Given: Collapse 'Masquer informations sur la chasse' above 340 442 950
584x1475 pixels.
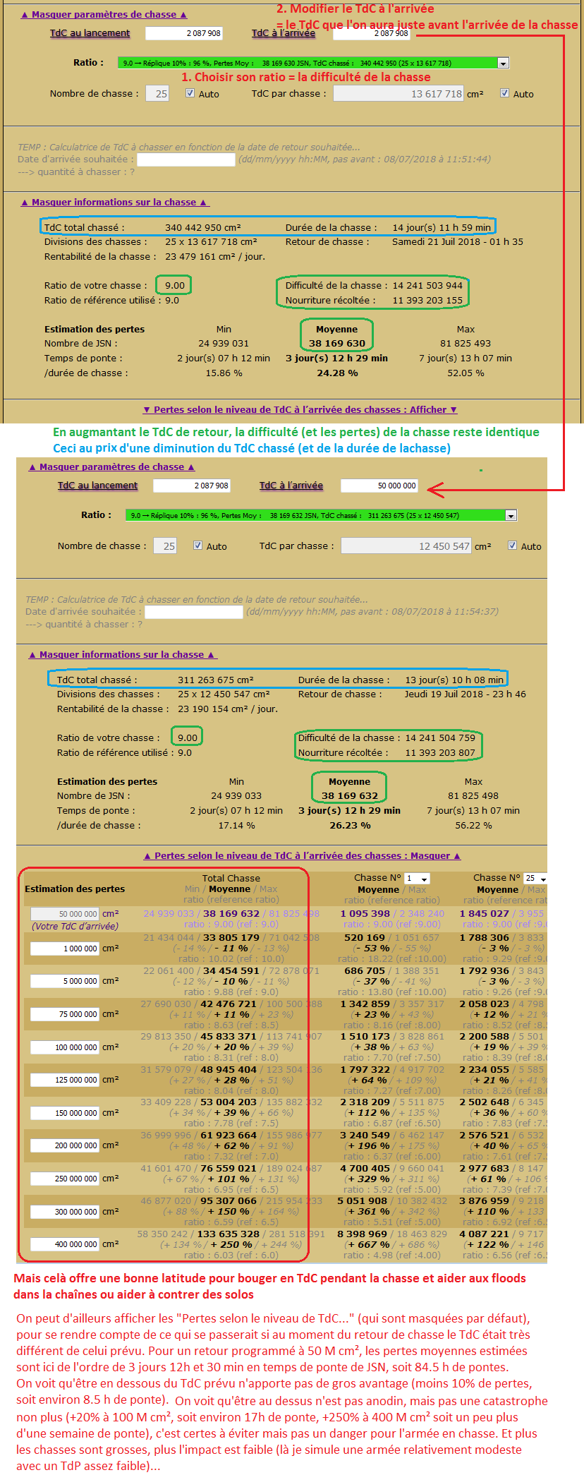Looking at the screenshot, I should coord(115,202).
